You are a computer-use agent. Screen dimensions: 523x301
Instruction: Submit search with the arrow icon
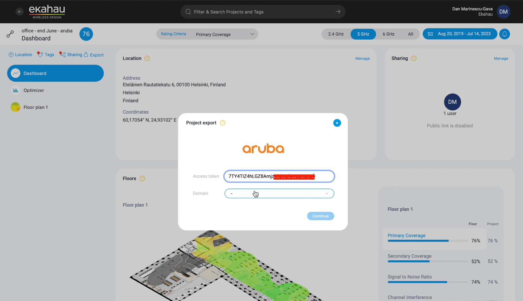[x=338, y=12]
